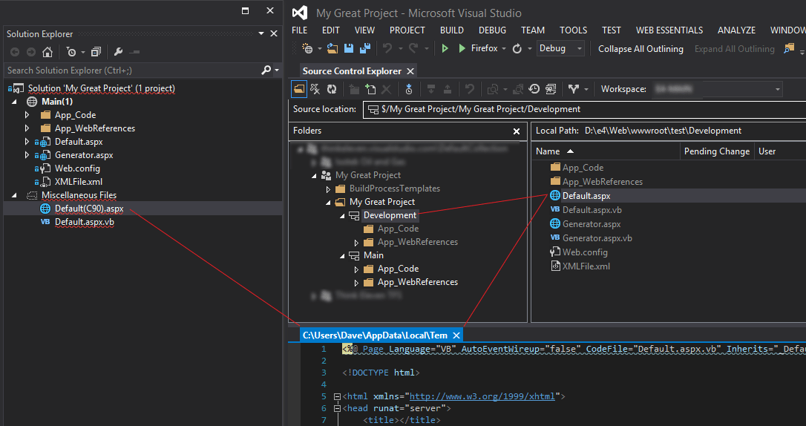Click the Search Solution Explorer input field

tap(134, 71)
